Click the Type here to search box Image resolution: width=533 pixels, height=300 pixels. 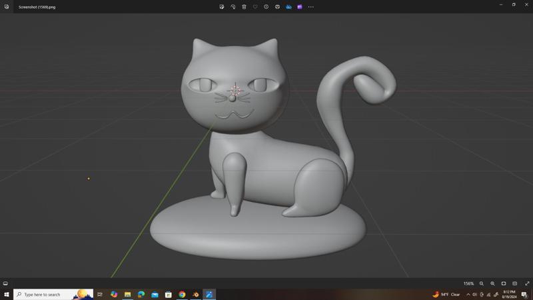53,295
